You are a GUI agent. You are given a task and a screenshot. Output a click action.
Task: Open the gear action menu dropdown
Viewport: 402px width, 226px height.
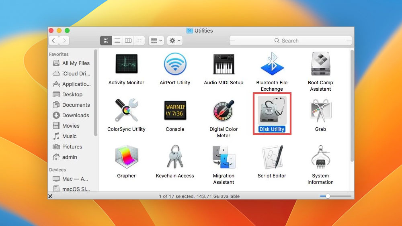click(x=175, y=41)
